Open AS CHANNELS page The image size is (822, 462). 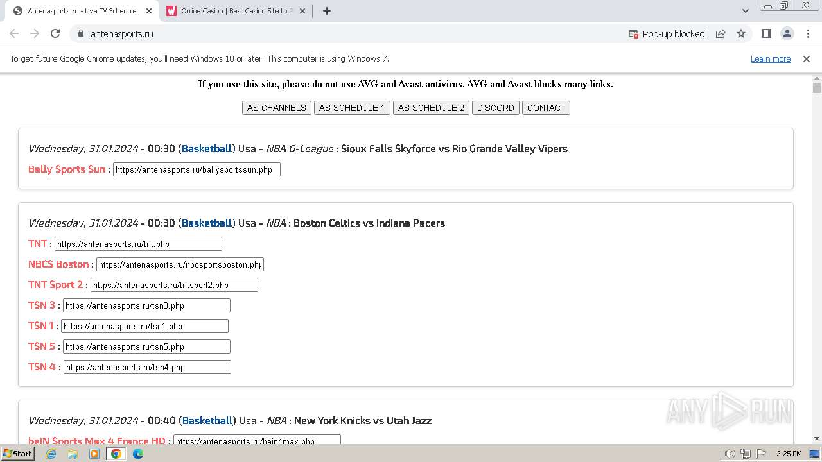[277, 108]
